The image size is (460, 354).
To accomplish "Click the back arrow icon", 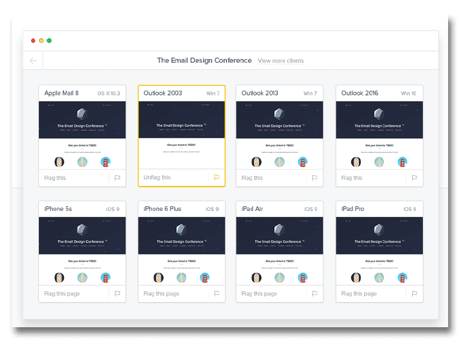I will point(33,60).
